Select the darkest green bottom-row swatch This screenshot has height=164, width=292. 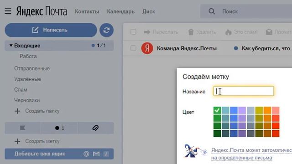(217, 133)
